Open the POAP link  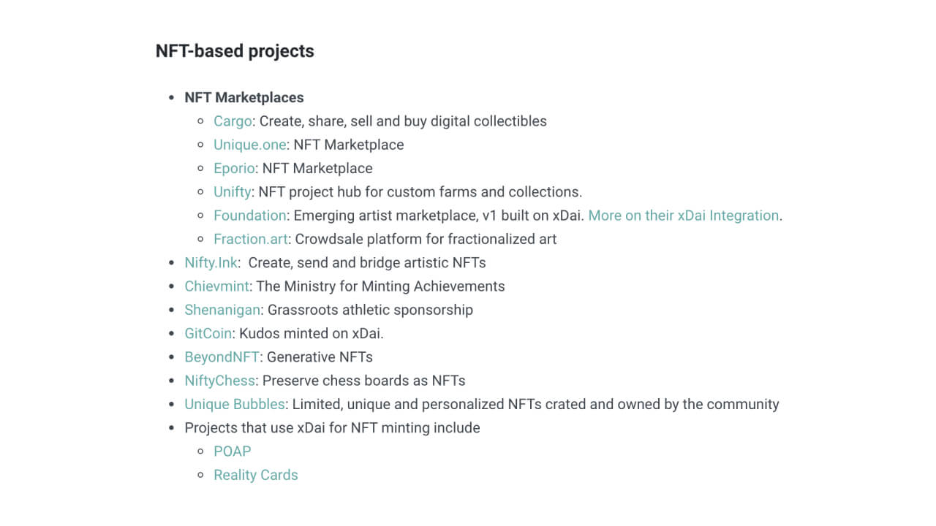click(x=232, y=451)
